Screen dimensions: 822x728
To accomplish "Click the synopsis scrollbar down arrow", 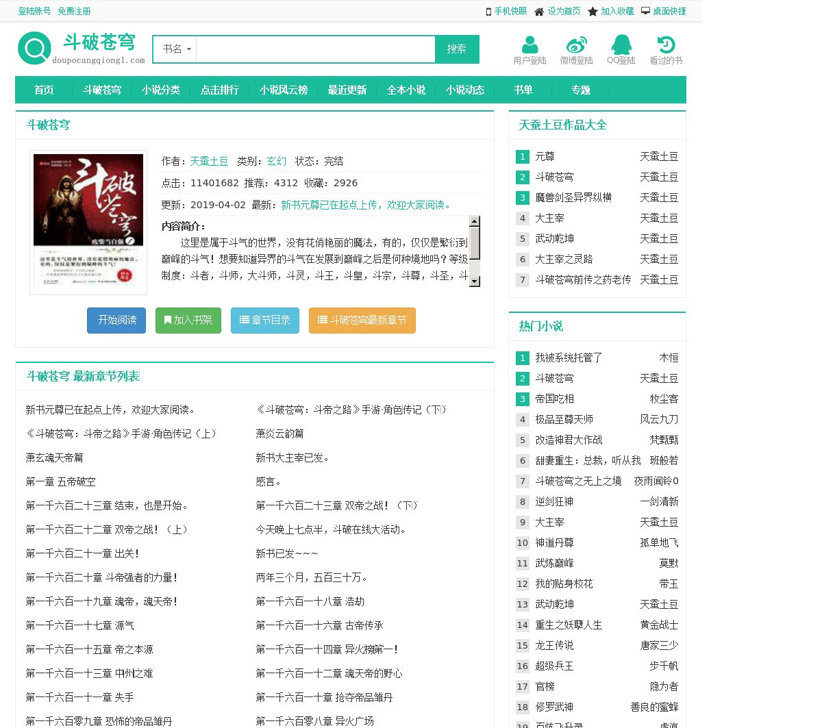I will [475, 281].
